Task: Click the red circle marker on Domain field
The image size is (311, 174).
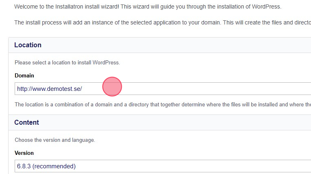Action: point(112,87)
